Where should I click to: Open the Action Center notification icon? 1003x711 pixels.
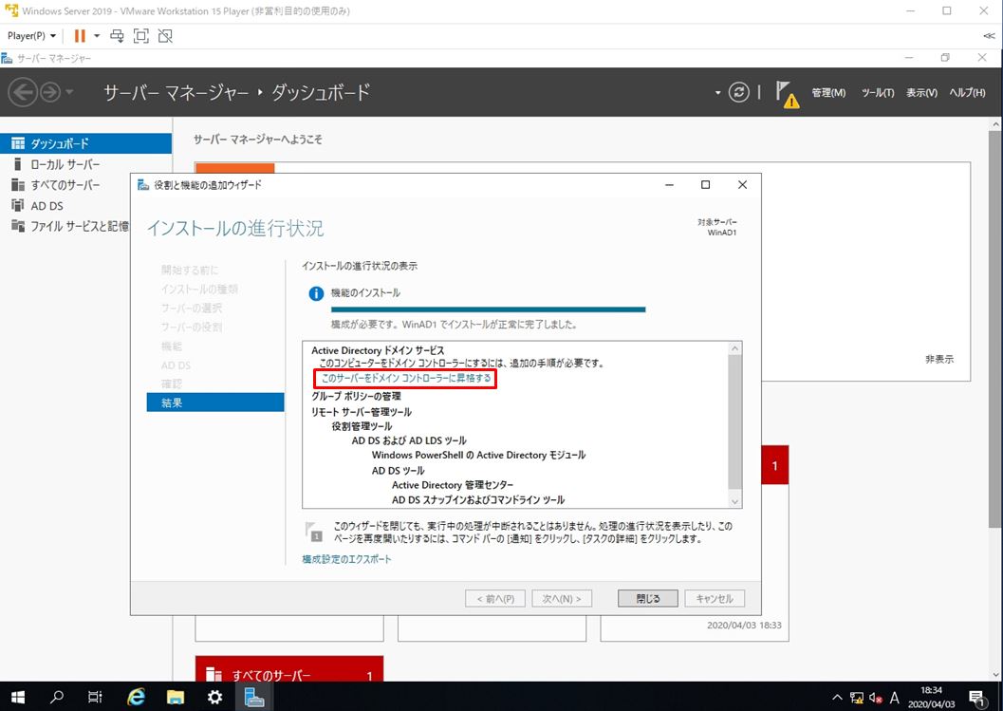pos(976,698)
